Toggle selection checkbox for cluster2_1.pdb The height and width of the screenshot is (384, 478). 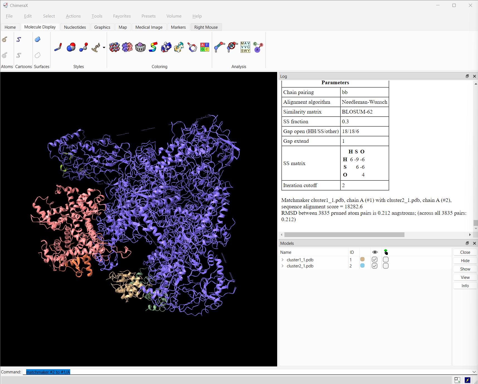[386, 266]
